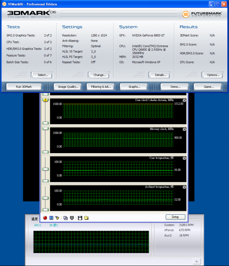Click Core temperature graph upper slider handle
The height and width of the screenshot is (266, 229).
pyautogui.click(x=45, y=169)
